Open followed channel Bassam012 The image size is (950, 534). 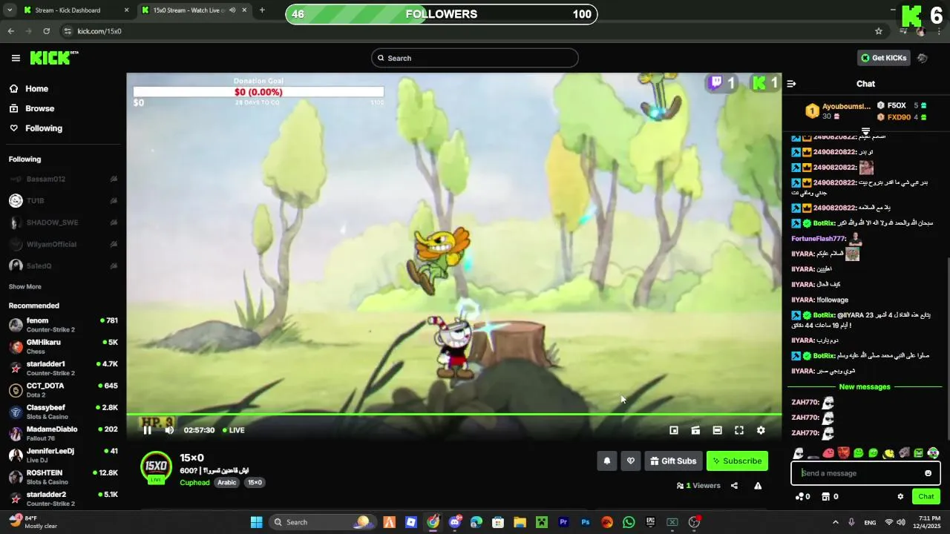(63, 179)
